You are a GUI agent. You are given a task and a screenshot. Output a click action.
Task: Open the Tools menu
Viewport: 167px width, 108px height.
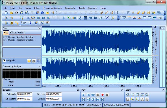point(82,8)
